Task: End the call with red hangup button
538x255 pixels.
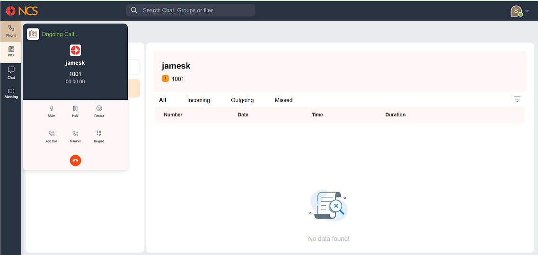Action: click(75, 160)
